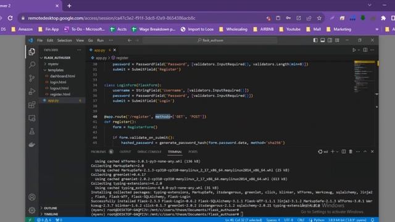395x222 pixels.
Task: Maximize the terminal panel with chevron up
Action: coord(365,152)
